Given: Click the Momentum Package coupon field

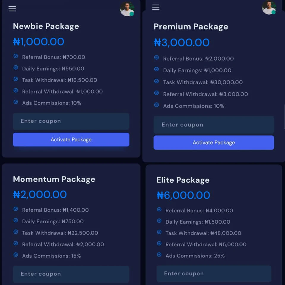Looking at the screenshot, I should 71,274.
